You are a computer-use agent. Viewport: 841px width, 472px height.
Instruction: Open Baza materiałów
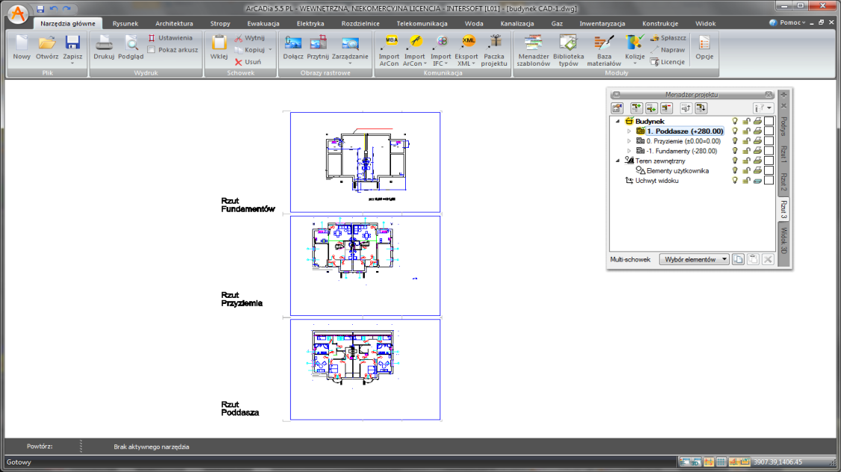(604, 51)
